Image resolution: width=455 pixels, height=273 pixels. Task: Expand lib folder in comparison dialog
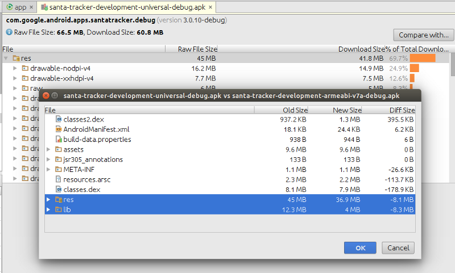tap(48, 209)
